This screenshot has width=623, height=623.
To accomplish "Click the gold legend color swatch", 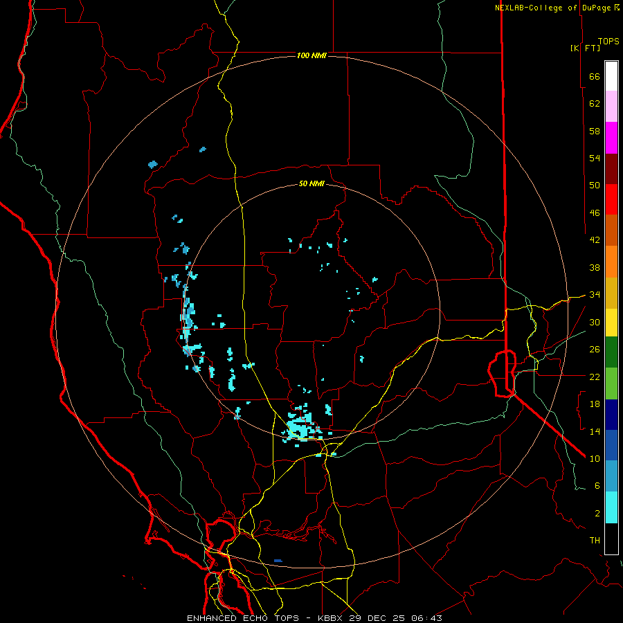I will pyautogui.click(x=611, y=293).
